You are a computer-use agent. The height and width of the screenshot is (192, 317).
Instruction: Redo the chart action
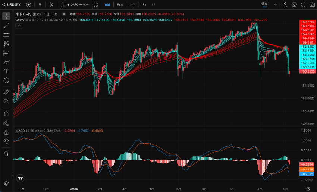point(153,4)
